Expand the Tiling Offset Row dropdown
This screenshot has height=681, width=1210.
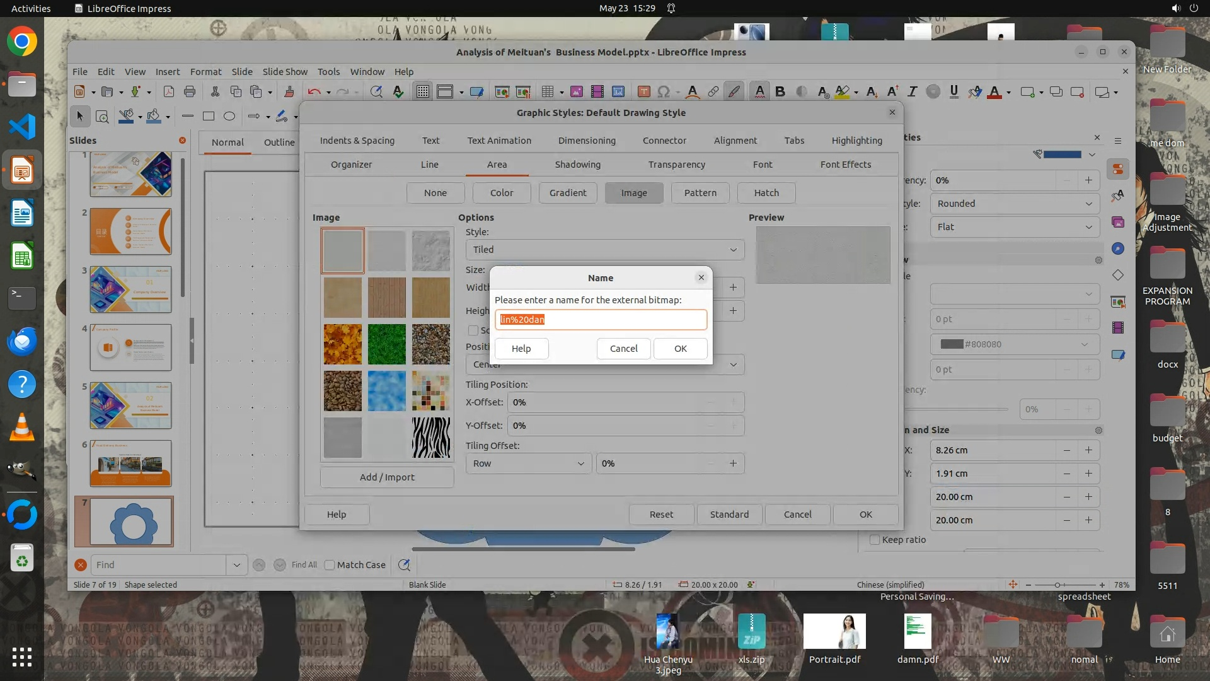point(528,463)
